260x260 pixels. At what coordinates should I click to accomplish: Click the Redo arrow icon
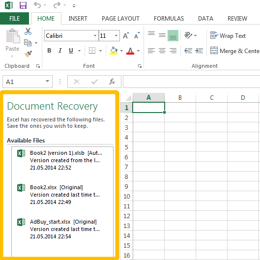point(57,5)
